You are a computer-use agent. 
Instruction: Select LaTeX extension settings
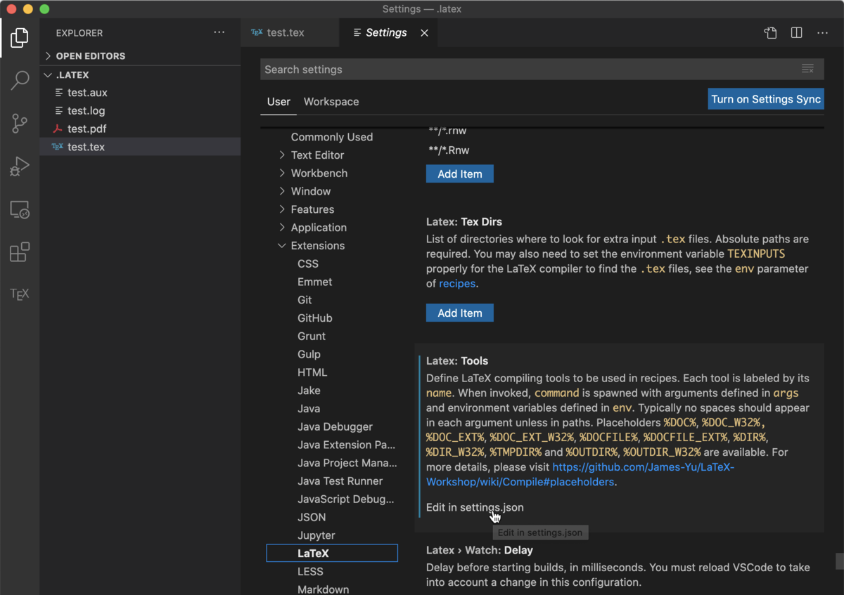pos(332,554)
